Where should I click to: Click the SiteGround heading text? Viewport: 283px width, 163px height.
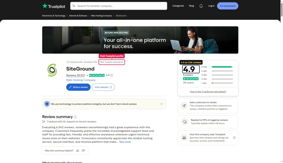point(80,69)
